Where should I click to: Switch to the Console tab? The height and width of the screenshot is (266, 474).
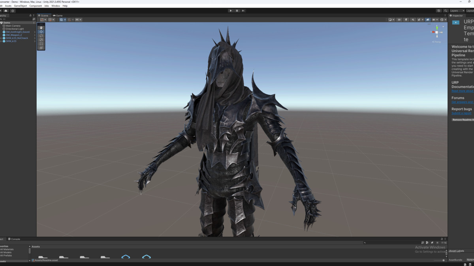[14, 239]
